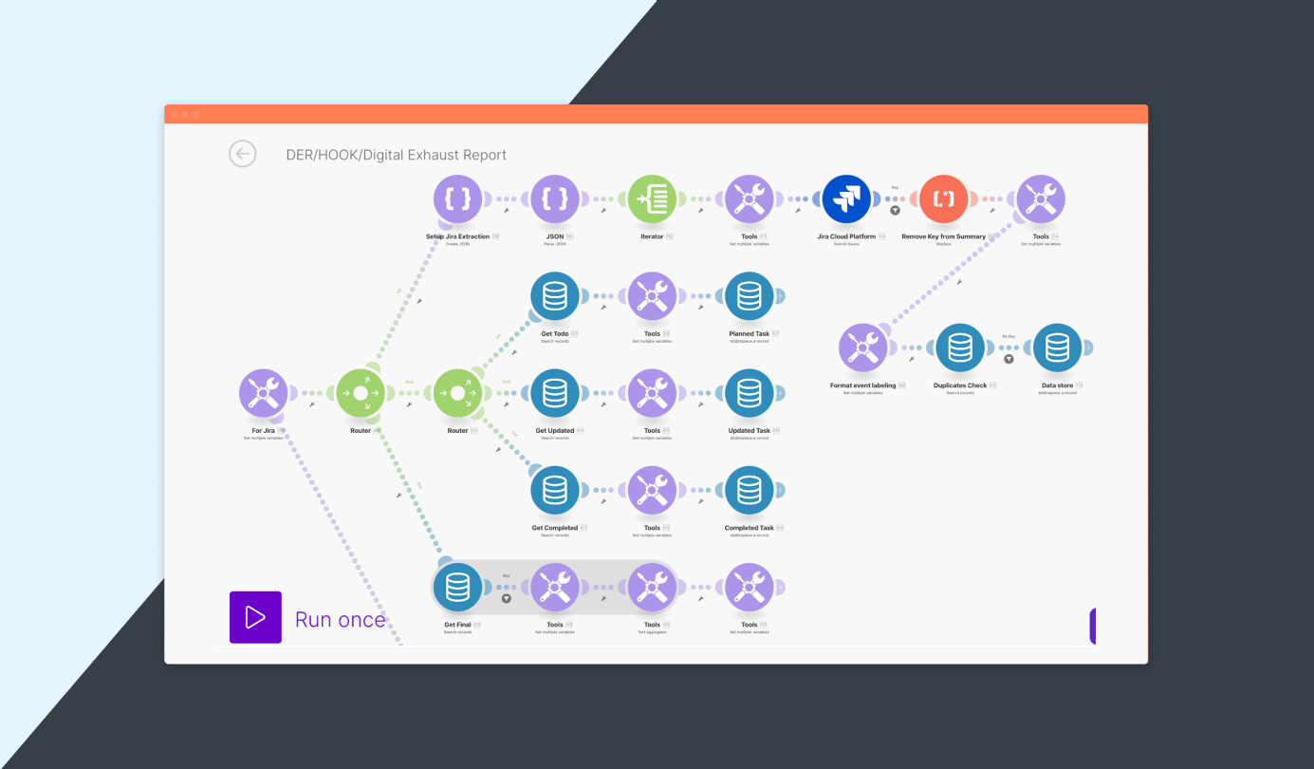Select the Completed Task module
The image size is (1314, 769).
point(750,490)
